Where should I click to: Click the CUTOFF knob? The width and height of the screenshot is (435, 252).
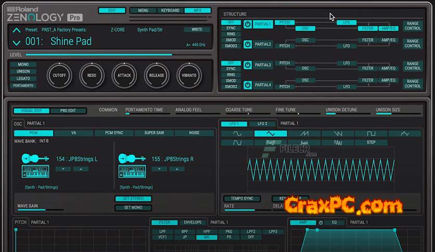[x=59, y=75]
